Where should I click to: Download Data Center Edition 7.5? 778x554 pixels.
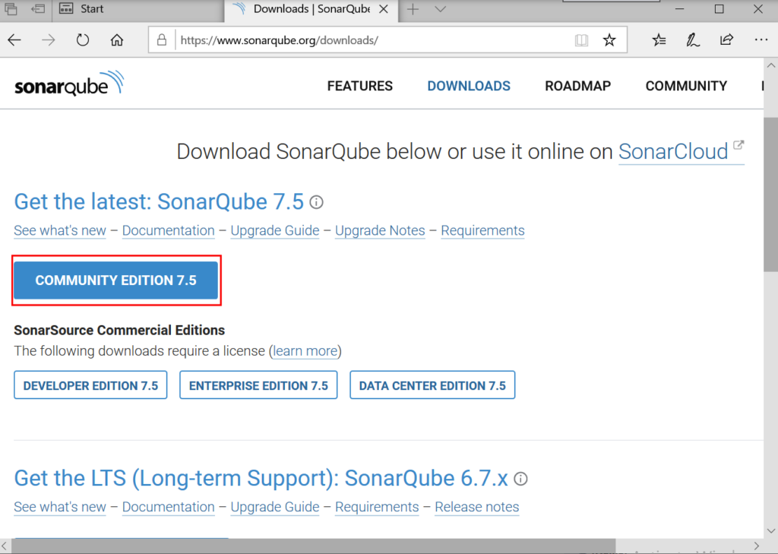[x=432, y=385]
